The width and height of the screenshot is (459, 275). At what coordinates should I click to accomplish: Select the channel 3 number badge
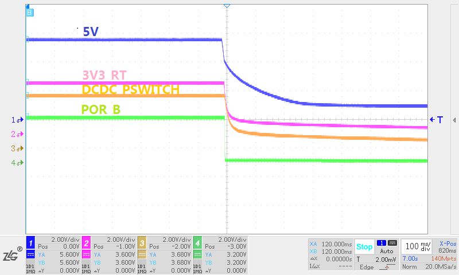(142, 243)
